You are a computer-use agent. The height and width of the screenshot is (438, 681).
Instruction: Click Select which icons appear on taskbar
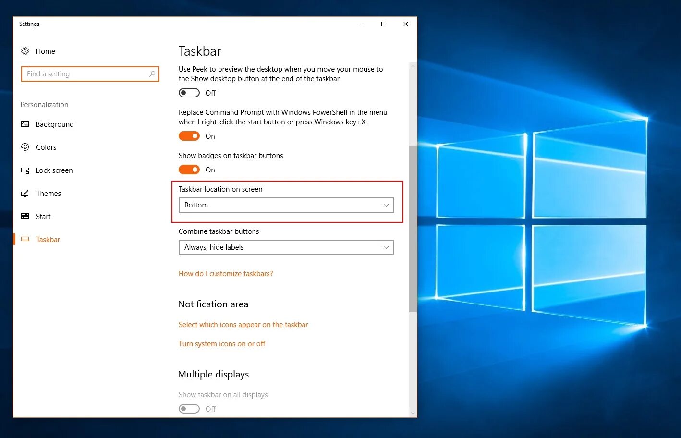coord(243,325)
